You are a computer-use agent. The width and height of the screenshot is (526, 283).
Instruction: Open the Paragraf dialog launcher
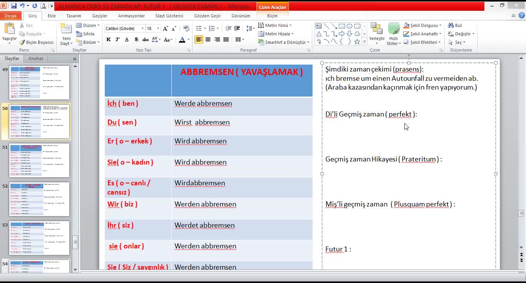click(308, 50)
